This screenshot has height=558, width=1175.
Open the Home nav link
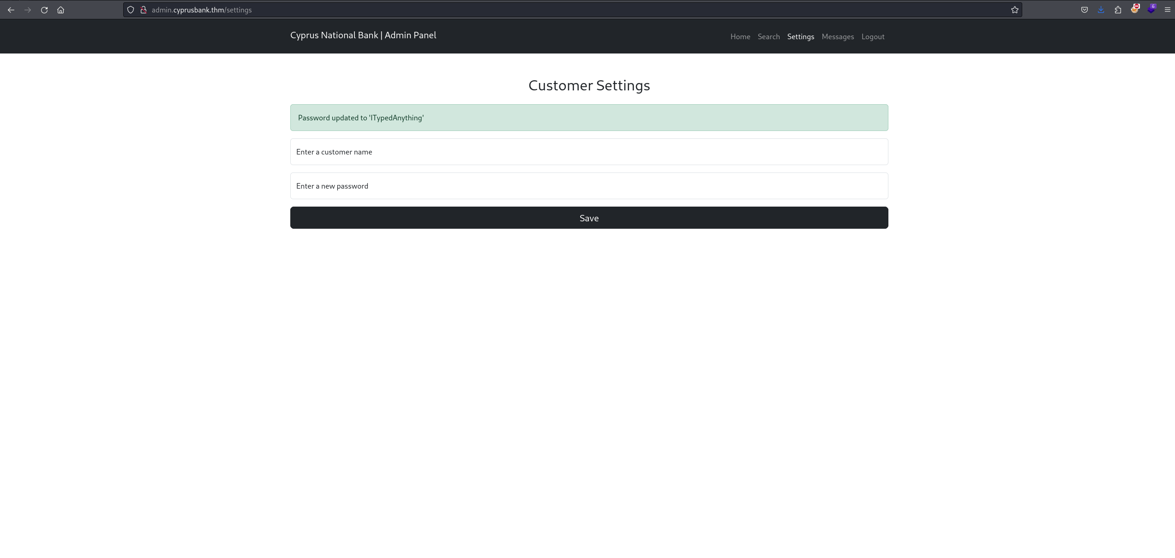740,36
